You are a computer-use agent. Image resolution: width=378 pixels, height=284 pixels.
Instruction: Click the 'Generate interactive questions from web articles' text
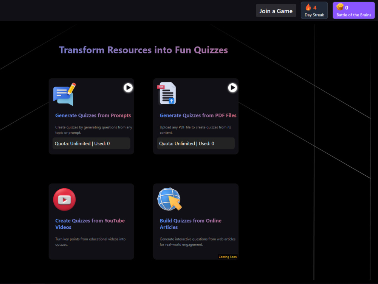[x=197, y=242]
